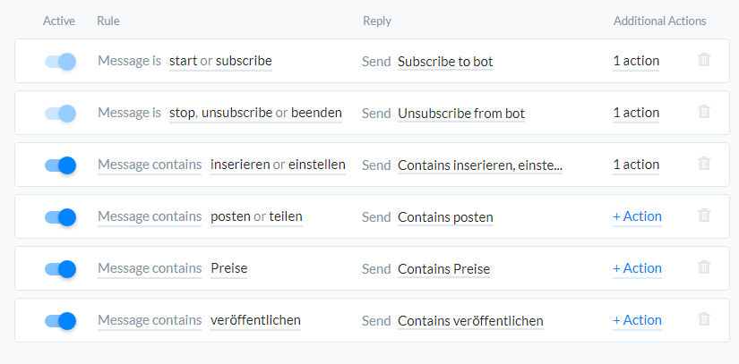Open 'Message contains' selector for veröffentlichen rule
Viewport: 739px width, 364px height.
[x=150, y=320]
